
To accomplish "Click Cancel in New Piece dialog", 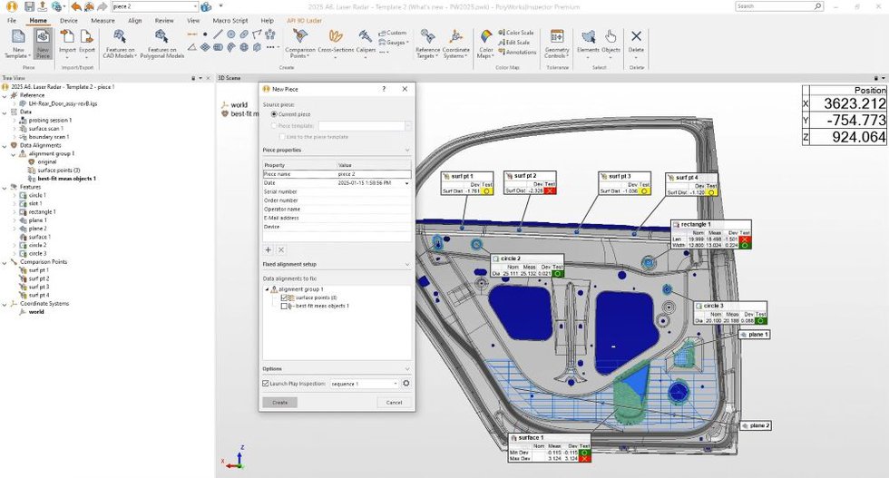I will click(394, 403).
